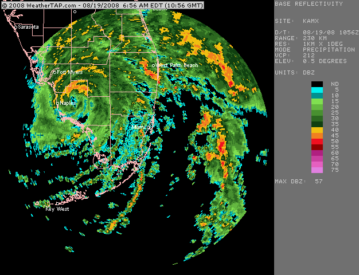Click the Naples city marker circle

56,103
